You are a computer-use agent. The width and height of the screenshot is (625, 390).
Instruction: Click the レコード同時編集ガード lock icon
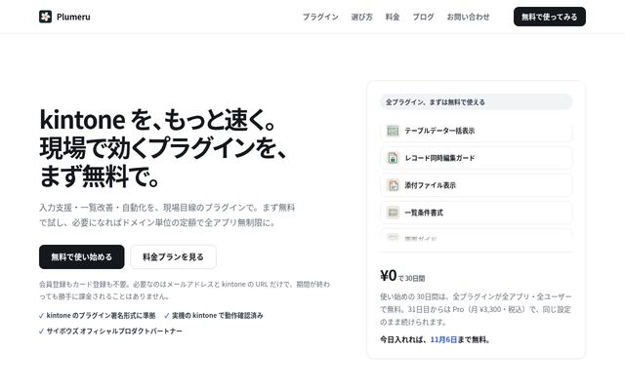[393, 158]
